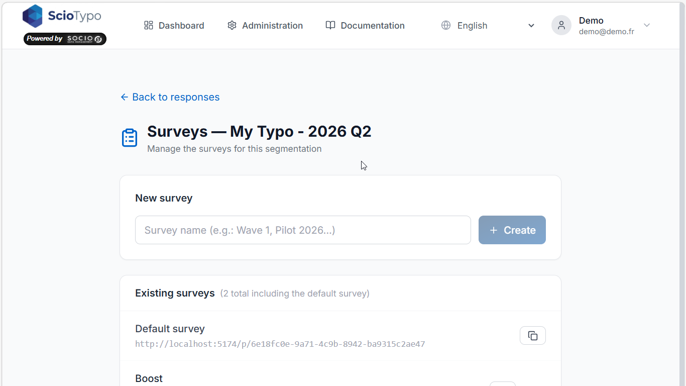686x386 pixels.
Task: Click the "2 total including the default survey" text
Action: 295,294
